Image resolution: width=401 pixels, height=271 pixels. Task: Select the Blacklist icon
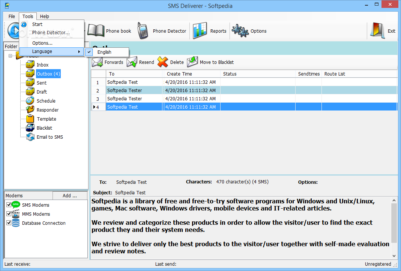(30, 128)
